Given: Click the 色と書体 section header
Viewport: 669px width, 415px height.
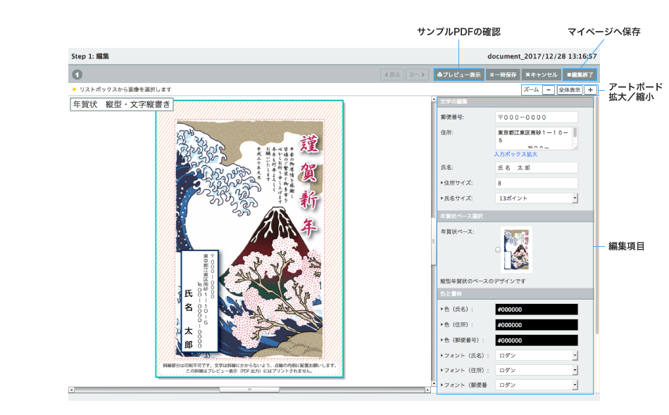Looking at the screenshot, I should [x=515, y=293].
